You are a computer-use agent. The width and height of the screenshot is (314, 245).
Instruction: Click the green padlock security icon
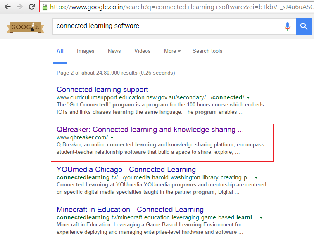45,7
